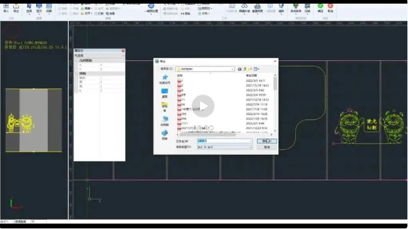408x229 pixels.
Task: Click the file name (文件名) input field
Action: coord(225,141)
